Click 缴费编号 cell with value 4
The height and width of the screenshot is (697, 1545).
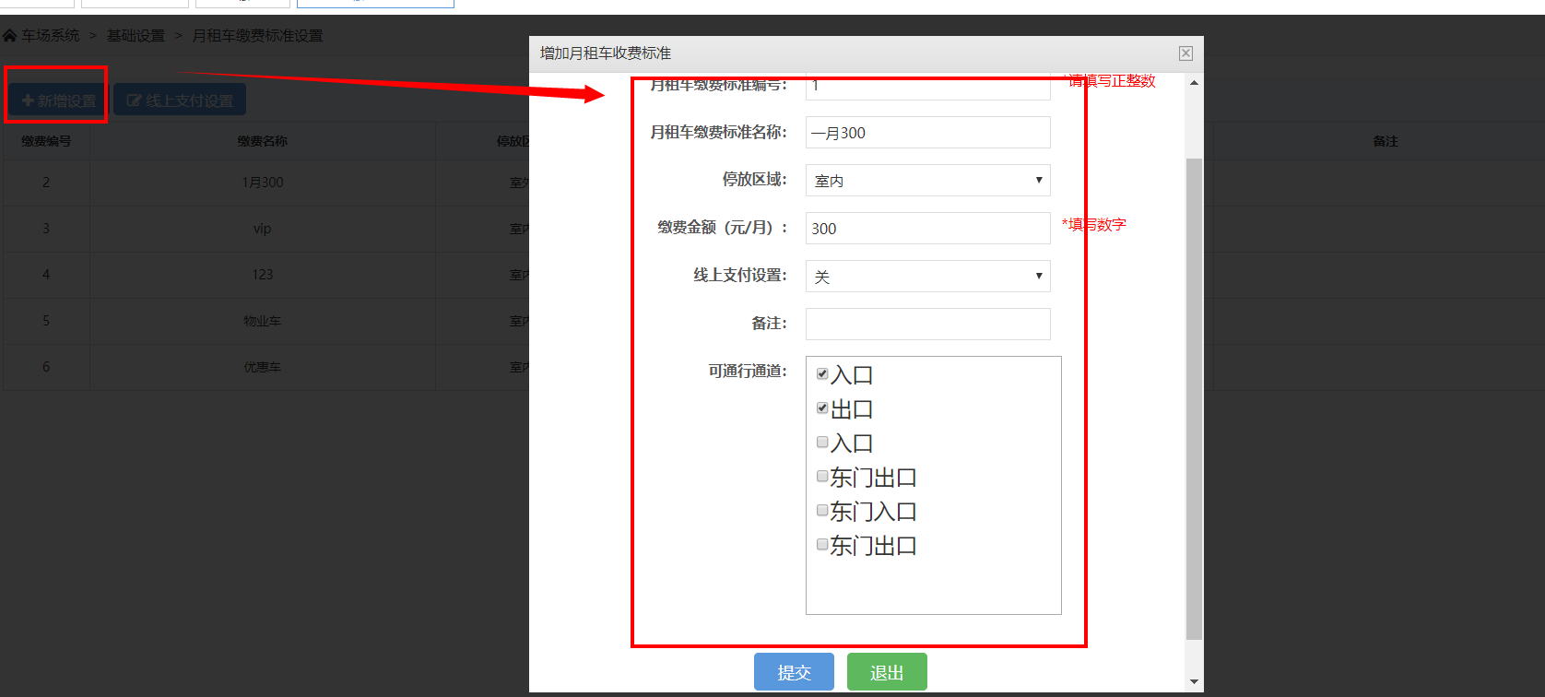46,275
